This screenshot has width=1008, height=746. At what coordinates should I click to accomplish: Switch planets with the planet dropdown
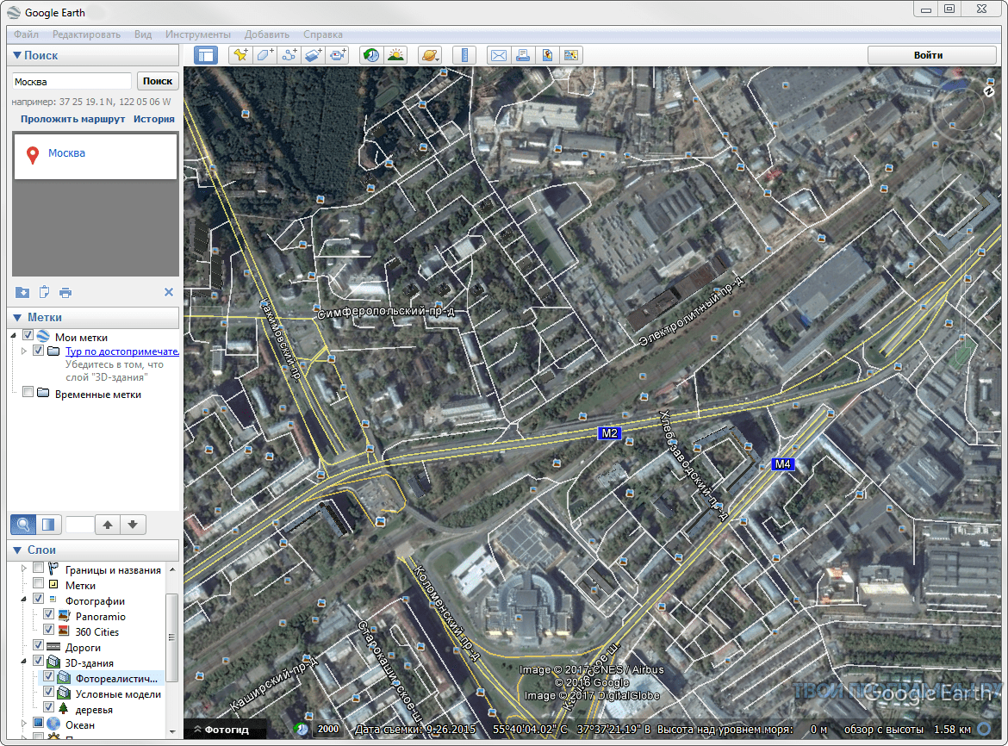click(429, 55)
